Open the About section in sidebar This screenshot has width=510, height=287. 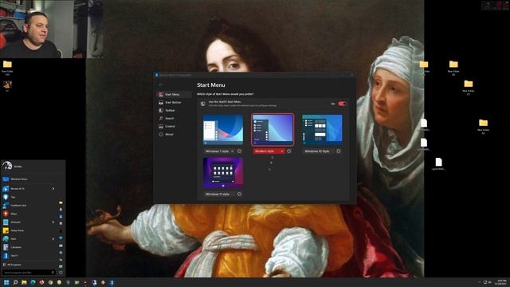pos(174,135)
